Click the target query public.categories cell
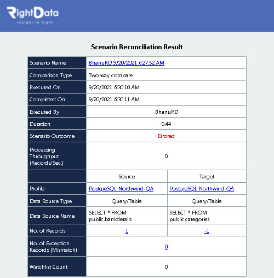 [x=207, y=216]
